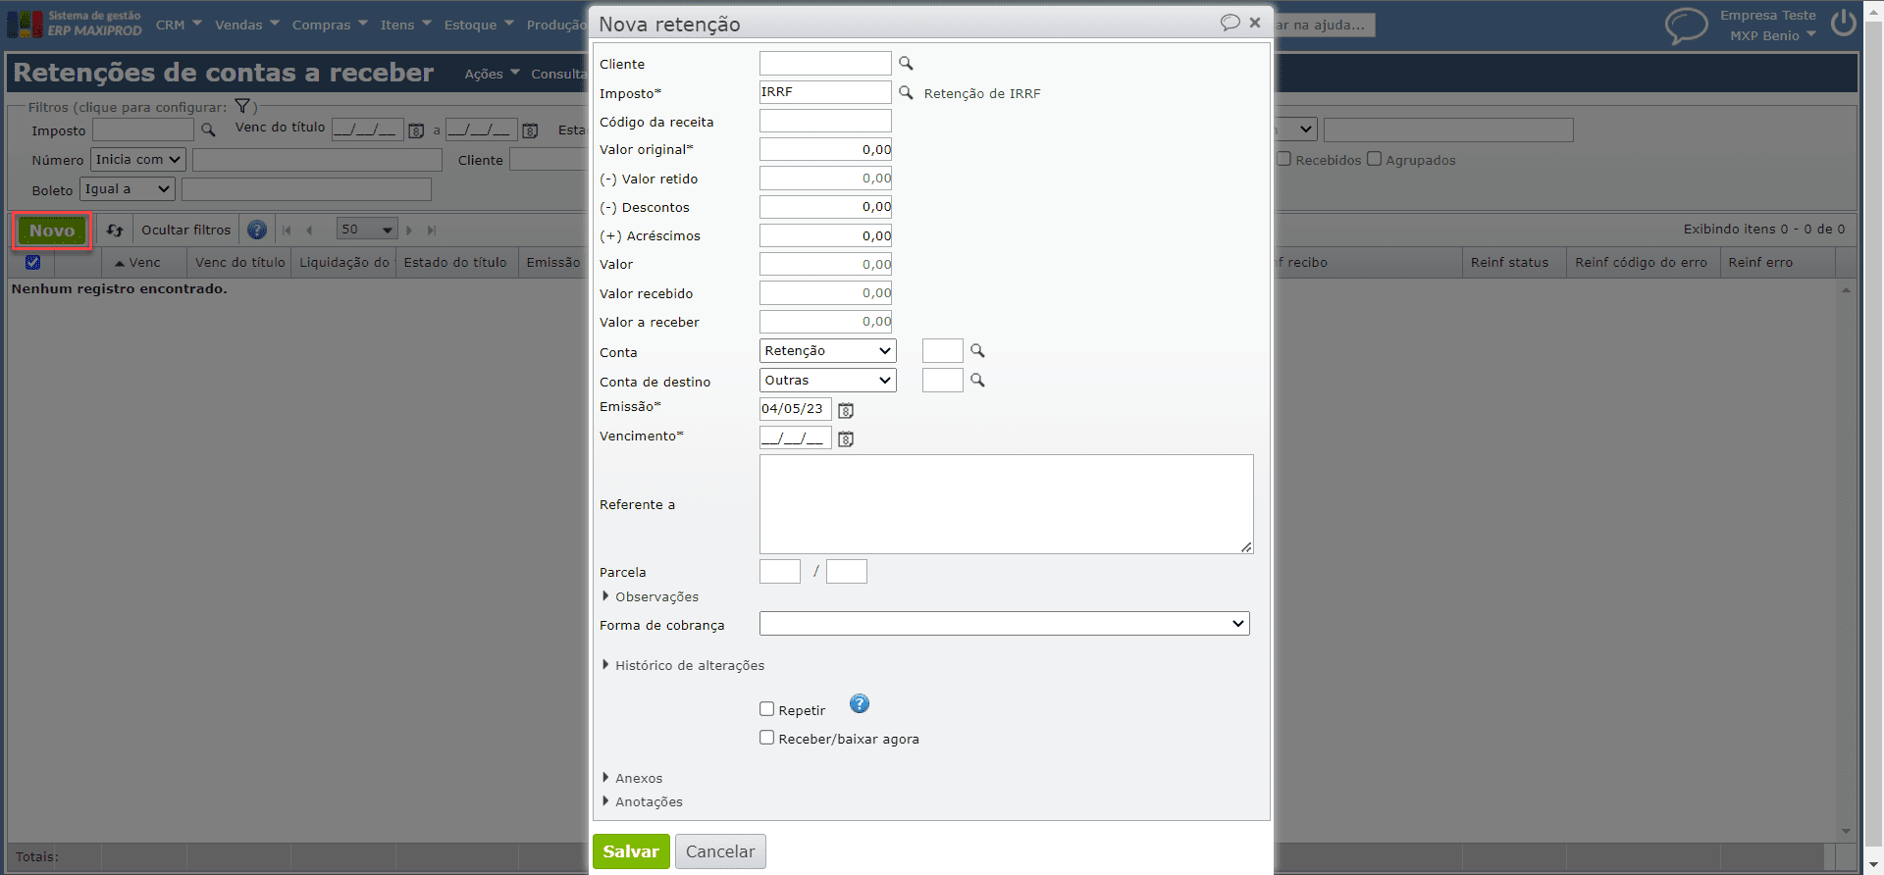Open the comment bubble in dialog title bar
The width and height of the screenshot is (1884, 875).
click(1230, 23)
